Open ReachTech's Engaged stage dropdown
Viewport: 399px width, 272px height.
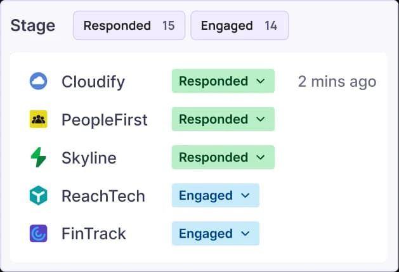[x=215, y=195]
